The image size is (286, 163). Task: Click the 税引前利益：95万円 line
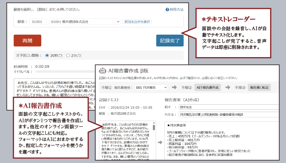coord(182,148)
